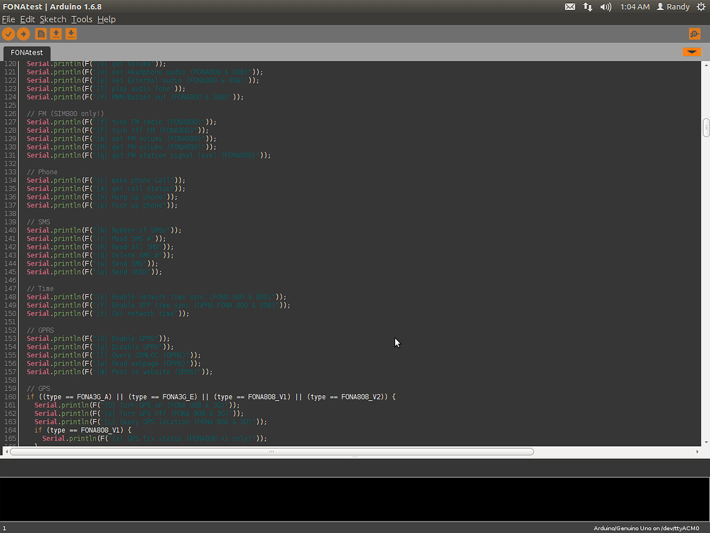Click the horizontal scrollbar below the code

[x=270, y=451]
